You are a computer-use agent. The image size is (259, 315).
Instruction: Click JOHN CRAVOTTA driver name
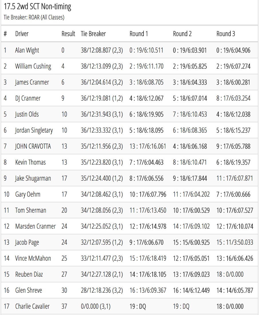pos(33,146)
